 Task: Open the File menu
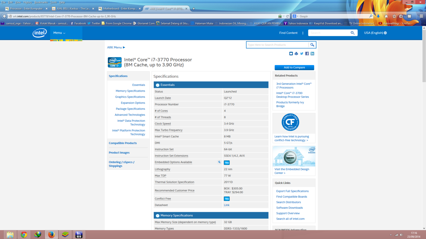point(3,2)
